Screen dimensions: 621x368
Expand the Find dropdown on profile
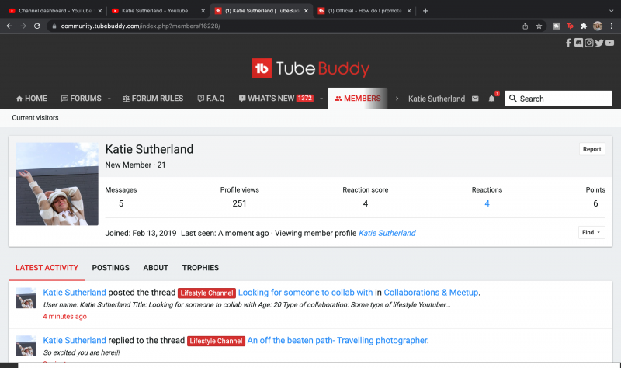click(591, 232)
